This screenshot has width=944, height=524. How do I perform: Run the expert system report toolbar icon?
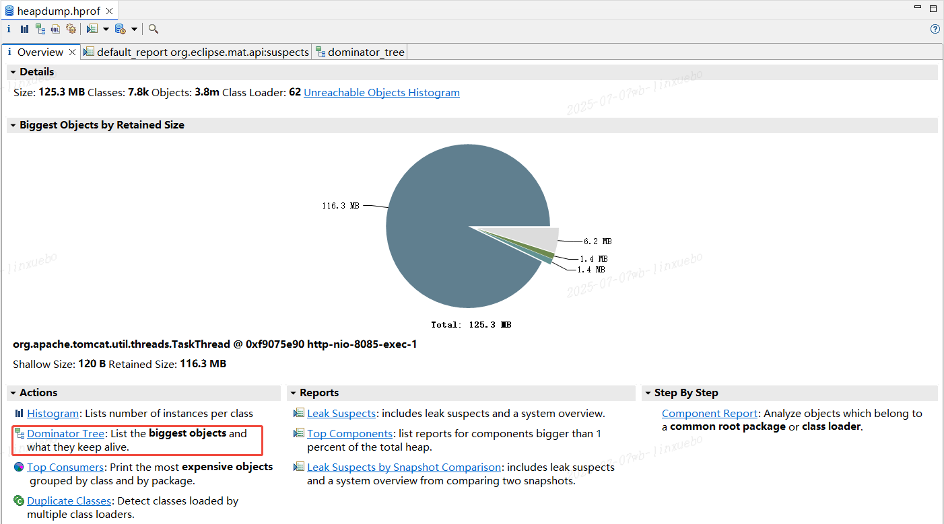(x=91, y=29)
